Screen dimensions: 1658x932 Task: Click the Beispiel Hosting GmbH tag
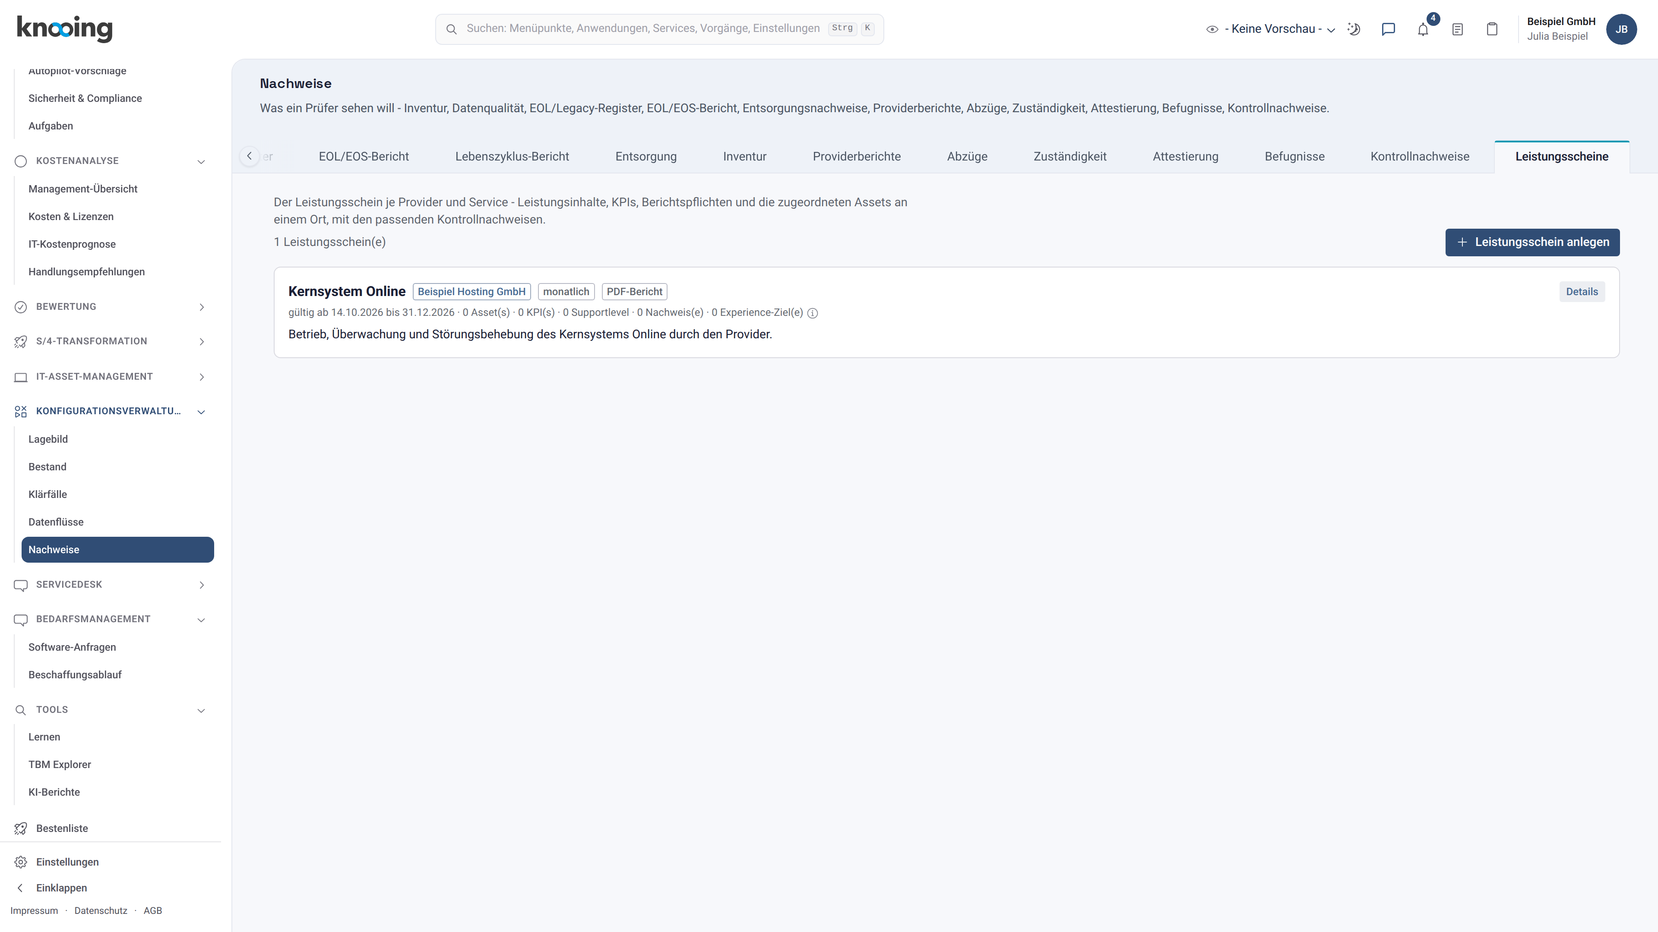click(471, 291)
